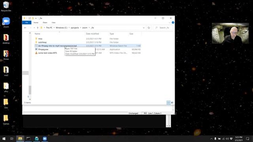Open the md2 desktop icon
This screenshot has width=253, height=142.
tap(6, 71)
